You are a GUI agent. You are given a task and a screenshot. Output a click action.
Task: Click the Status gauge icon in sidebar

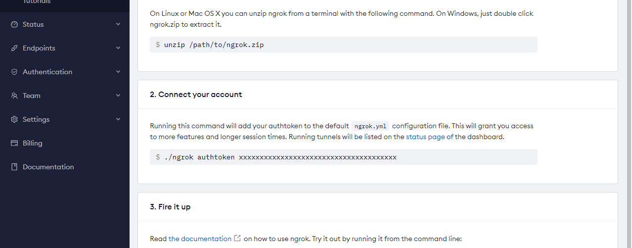tap(14, 24)
